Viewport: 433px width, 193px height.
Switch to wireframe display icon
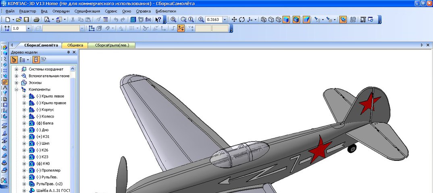264,20
